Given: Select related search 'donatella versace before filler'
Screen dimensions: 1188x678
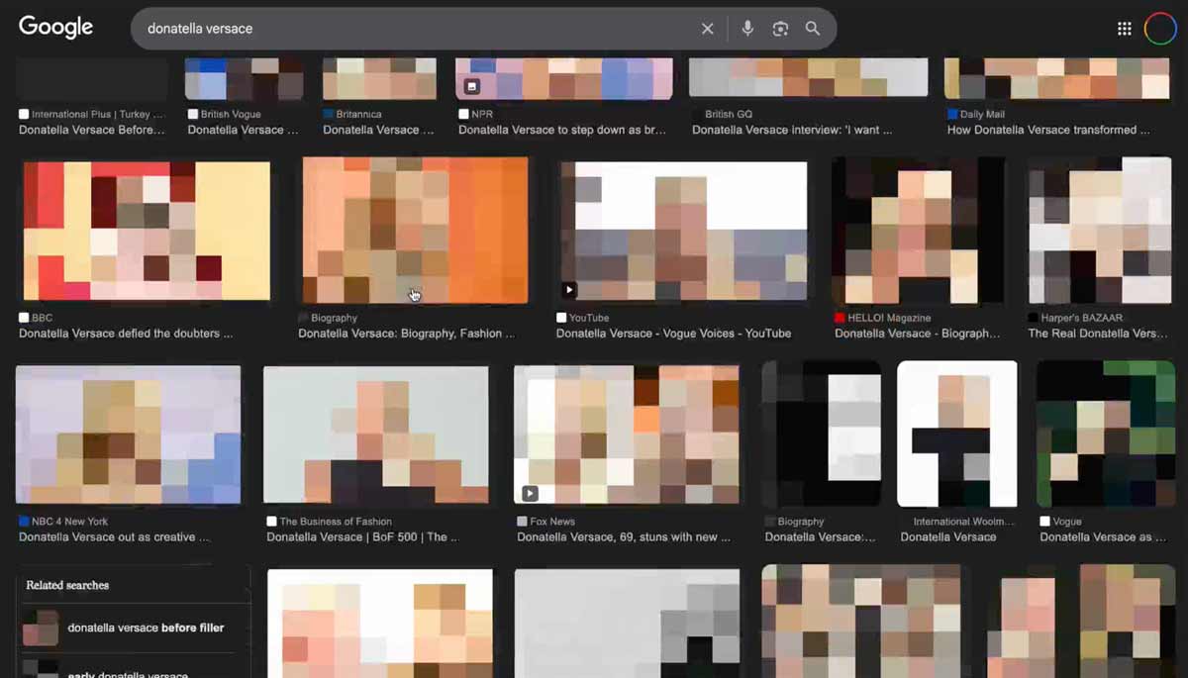Looking at the screenshot, I should tap(146, 628).
